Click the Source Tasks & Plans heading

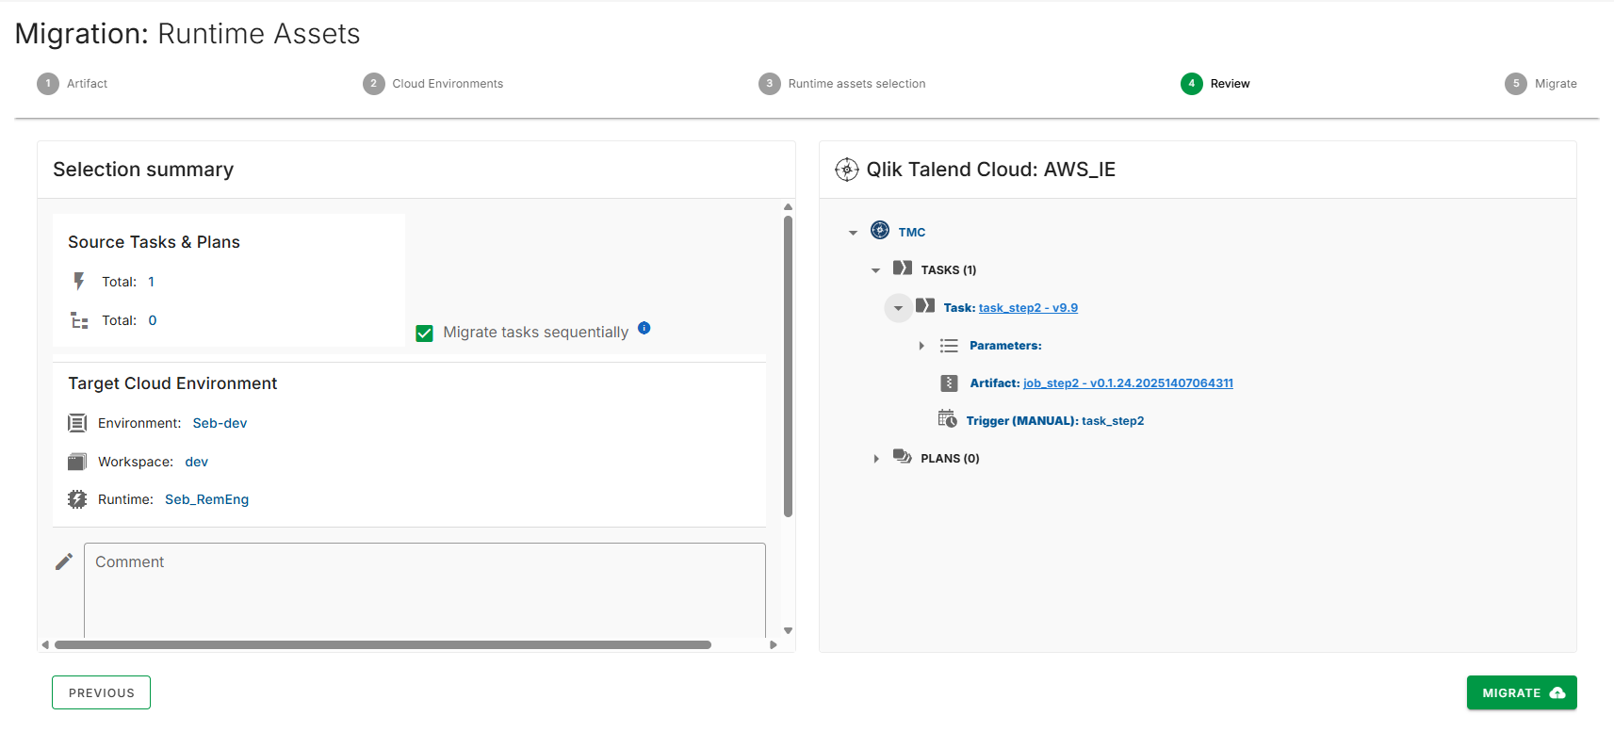pos(154,242)
